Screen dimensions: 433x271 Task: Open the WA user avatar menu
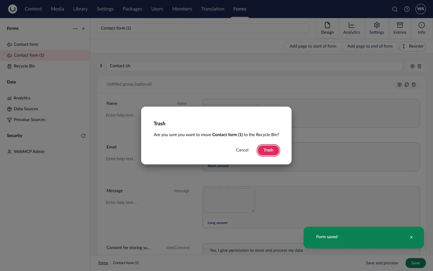421,9
